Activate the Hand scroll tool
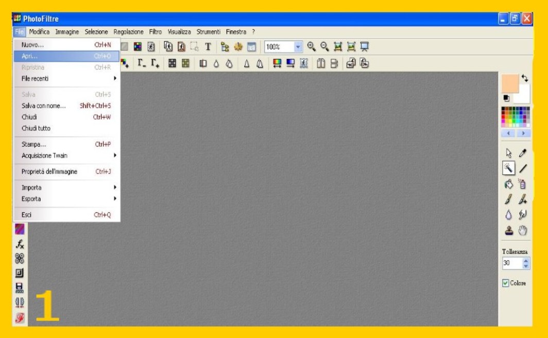 (523, 231)
